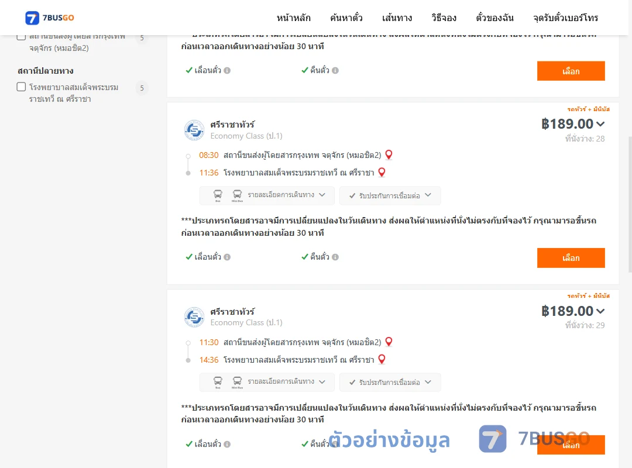
Task: Click ศรีราชาทัวร์ operator logo of 11:30 trip
Action: [194, 317]
